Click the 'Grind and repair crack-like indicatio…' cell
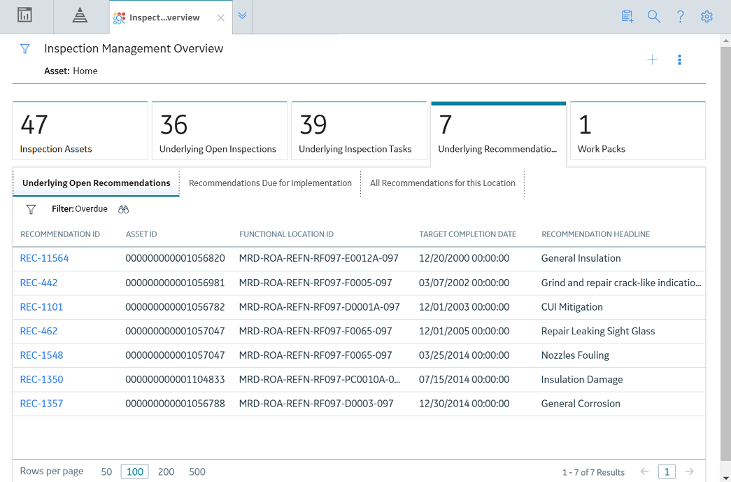 (x=621, y=283)
